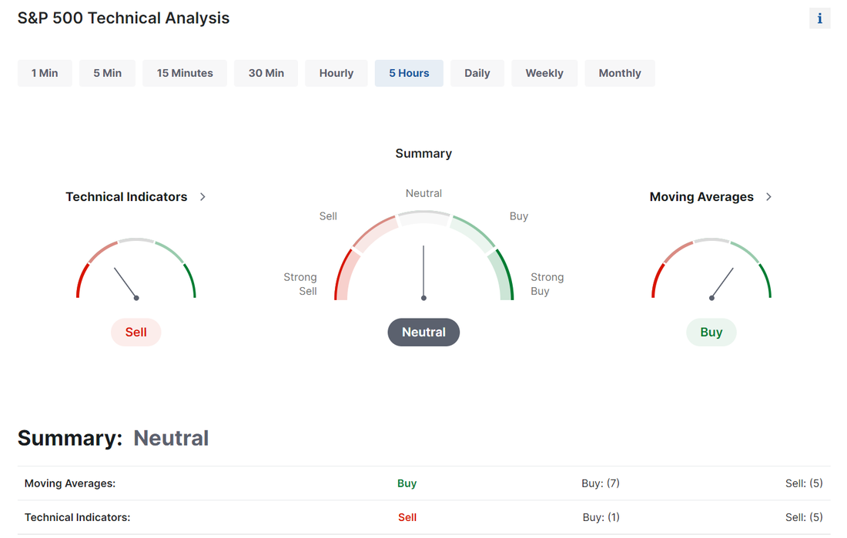Click the Buy badge under Moving Averages

711,332
